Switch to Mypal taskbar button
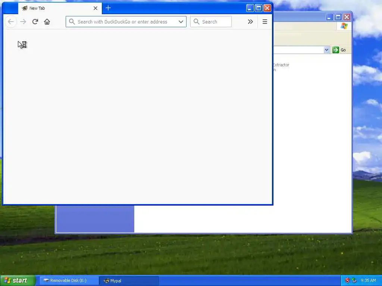Image resolution: width=382 pixels, height=286 pixels. pyautogui.click(x=129, y=281)
